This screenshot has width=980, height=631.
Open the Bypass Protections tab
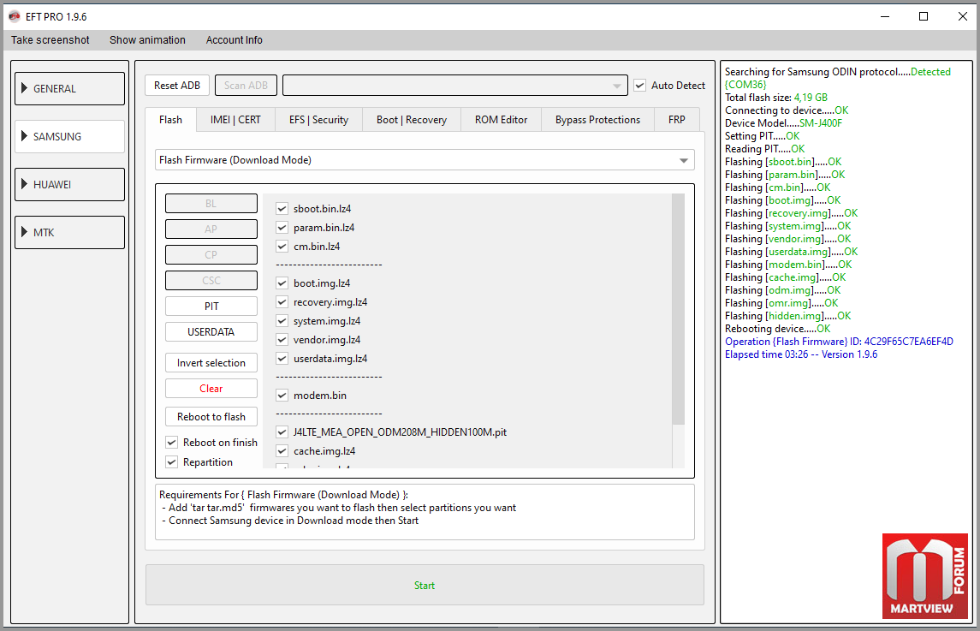point(597,120)
